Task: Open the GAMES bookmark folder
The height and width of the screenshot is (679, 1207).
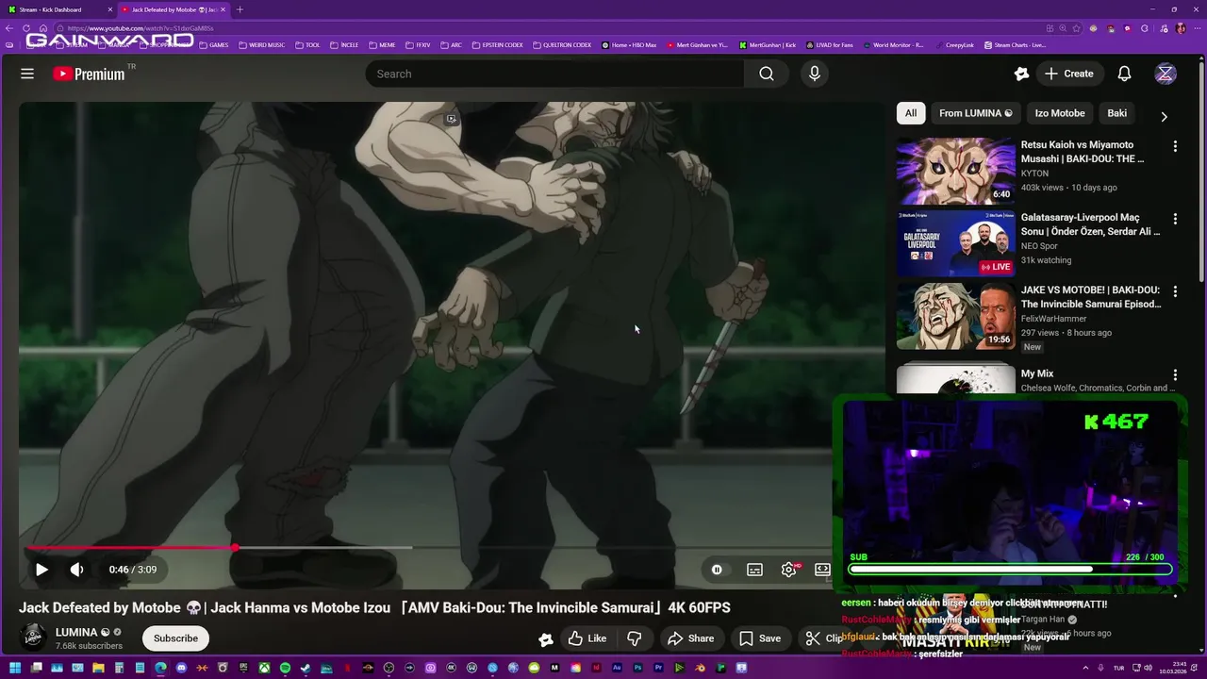Action: [x=213, y=45]
